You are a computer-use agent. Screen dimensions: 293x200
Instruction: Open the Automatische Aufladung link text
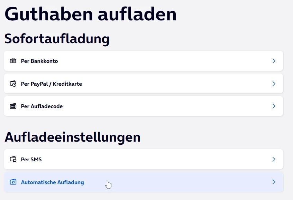point(52,182)
